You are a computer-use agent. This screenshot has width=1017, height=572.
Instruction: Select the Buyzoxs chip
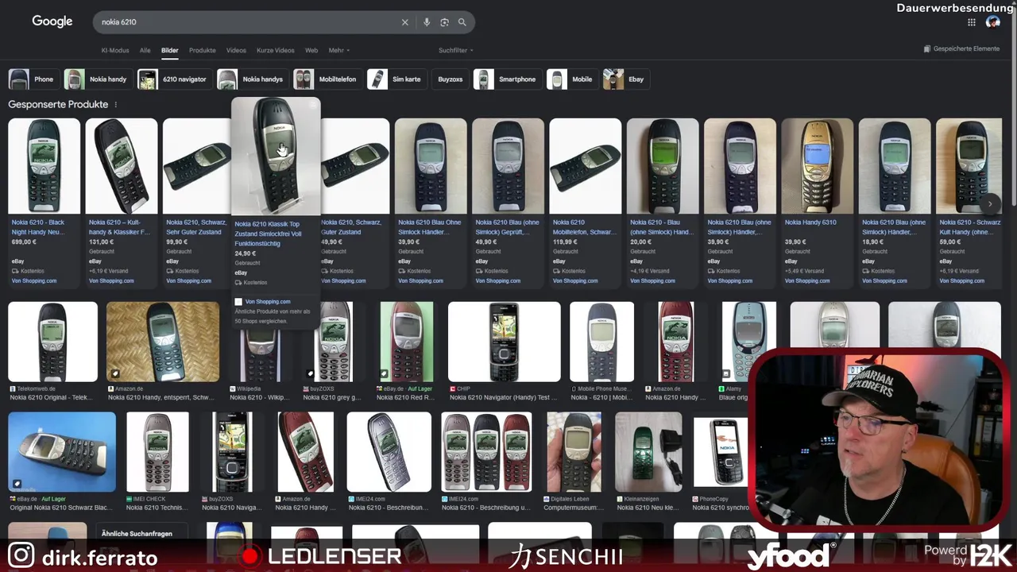[x=450, y=79]
